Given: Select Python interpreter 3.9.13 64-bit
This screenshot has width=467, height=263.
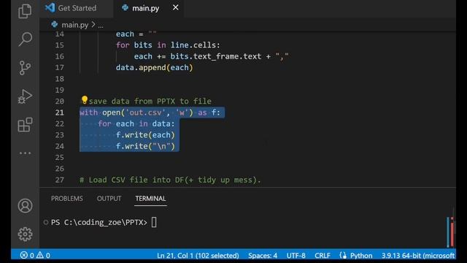Looking at the screenshot, I should coord(418,256).
